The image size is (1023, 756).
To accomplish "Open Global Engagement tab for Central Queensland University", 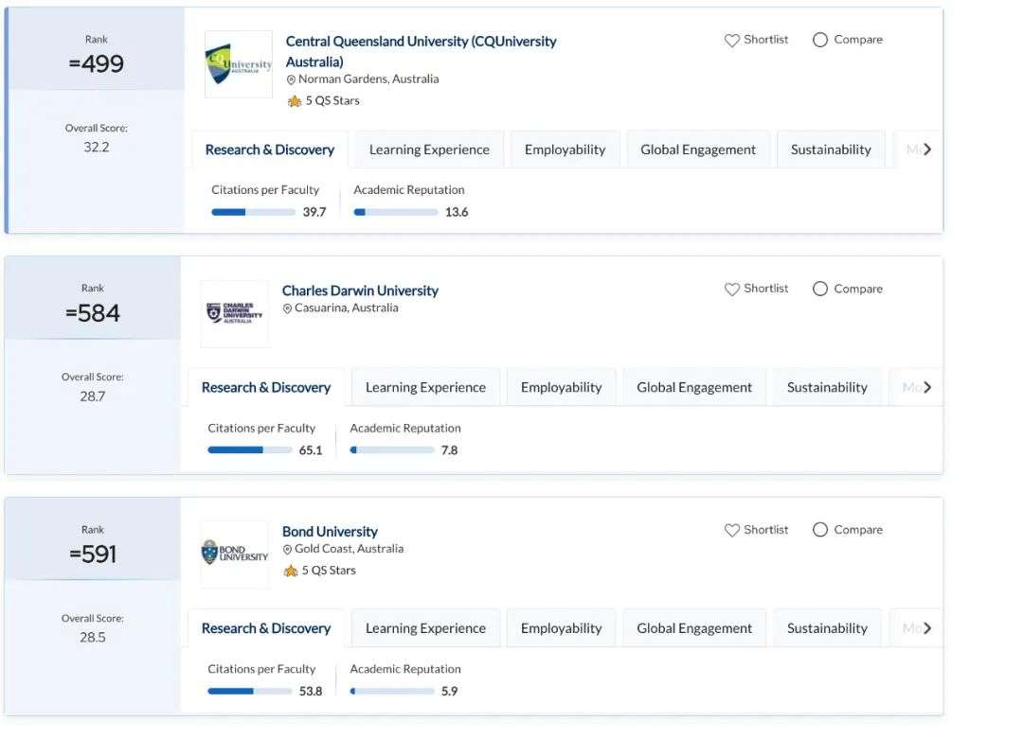I will click(698, 149).
